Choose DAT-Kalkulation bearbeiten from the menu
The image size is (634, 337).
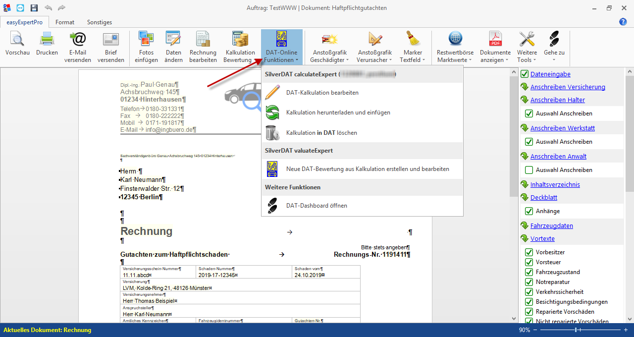coord(362,93)
